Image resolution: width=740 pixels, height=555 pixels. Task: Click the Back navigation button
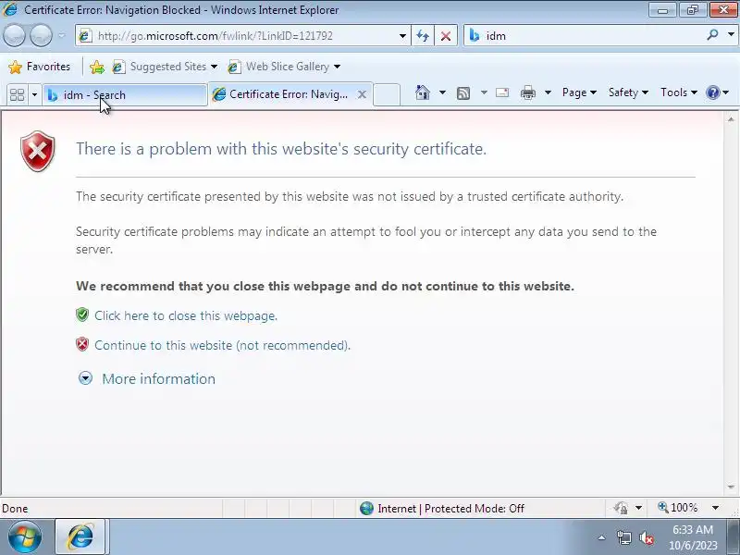point(14,36)
